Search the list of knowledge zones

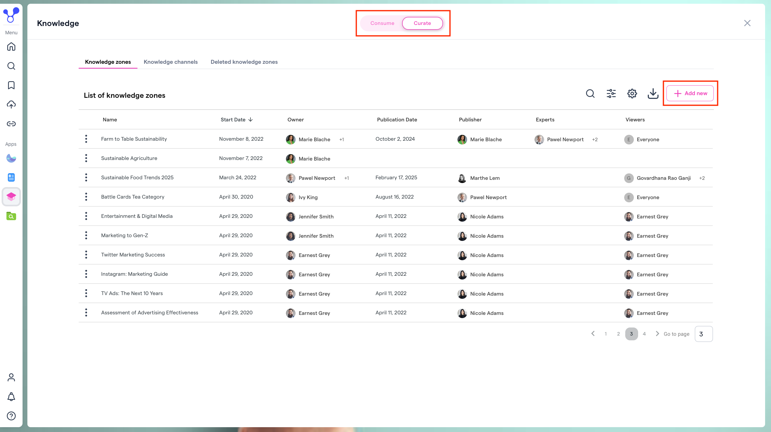click(x=590, y=94)
